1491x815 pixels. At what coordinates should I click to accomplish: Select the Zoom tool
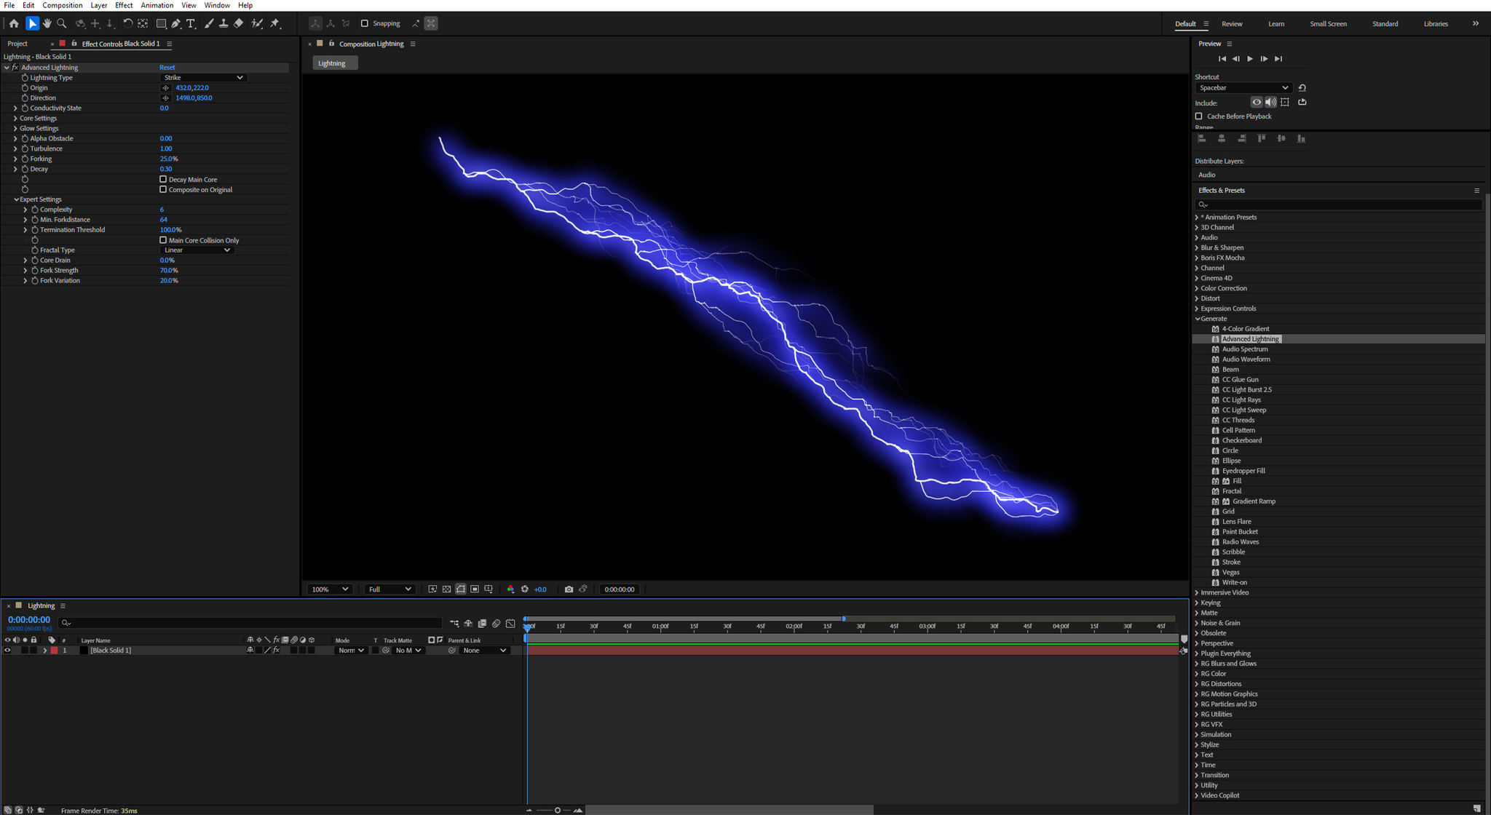tap(62, 23)
